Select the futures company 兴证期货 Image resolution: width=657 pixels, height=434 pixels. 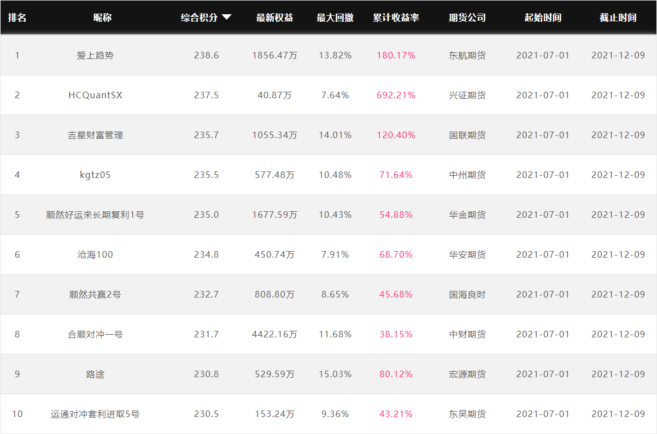(x=467, y=95)
